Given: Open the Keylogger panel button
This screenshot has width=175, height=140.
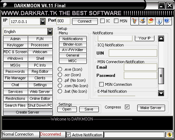Looking at the screenshot, I should click(15, 45).
